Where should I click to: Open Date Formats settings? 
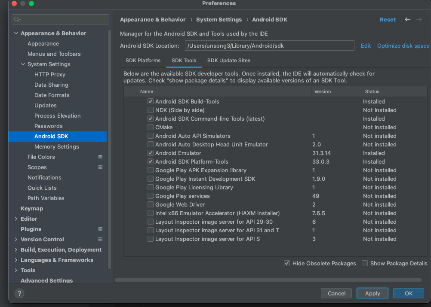52,95
